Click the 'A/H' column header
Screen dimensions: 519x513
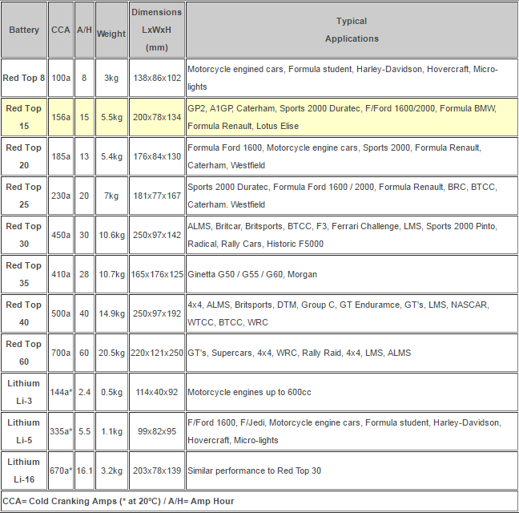pyautogui.click(x=84, y=30)
